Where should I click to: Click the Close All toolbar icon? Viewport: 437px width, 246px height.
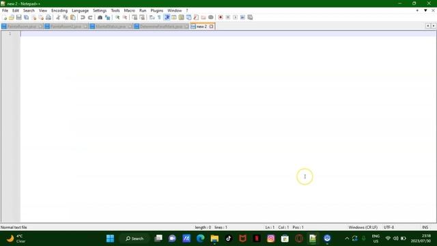coord(41,17)
